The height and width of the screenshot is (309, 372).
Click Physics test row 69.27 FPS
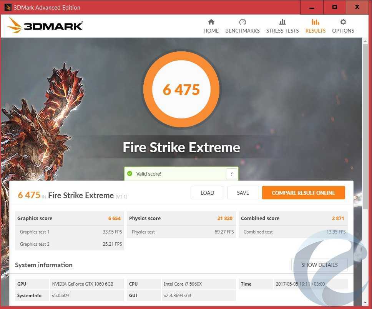pyautogui.click(x=181, y=232)
